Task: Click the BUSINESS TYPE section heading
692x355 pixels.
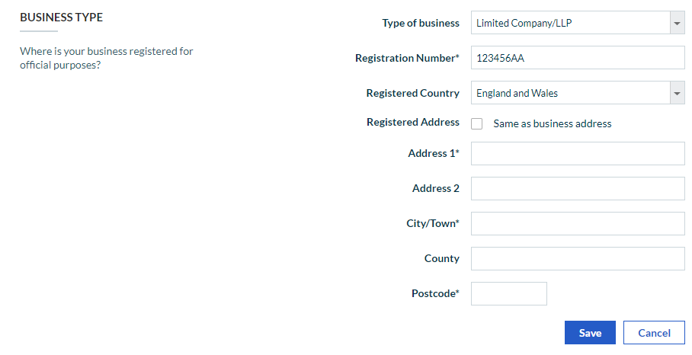Action: pyautogui.click(x=61, y=17)
